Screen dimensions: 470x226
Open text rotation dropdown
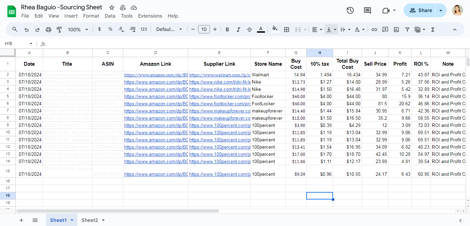[360, 30]
